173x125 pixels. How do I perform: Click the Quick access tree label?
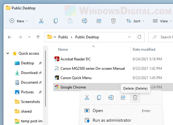[29, 53]
